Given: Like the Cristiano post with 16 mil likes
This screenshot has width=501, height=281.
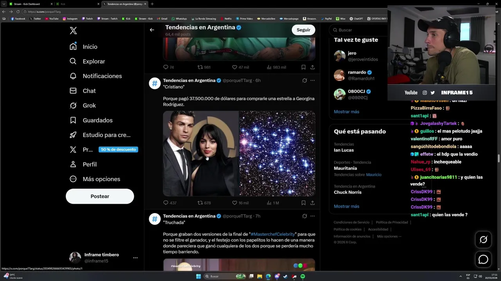Looking at the screenshot, I should (240, 203).
